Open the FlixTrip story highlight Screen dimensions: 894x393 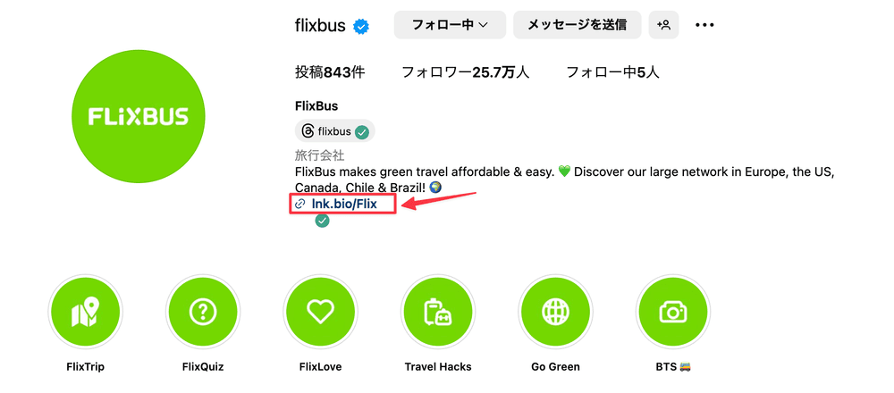click(x=86, y=312)
